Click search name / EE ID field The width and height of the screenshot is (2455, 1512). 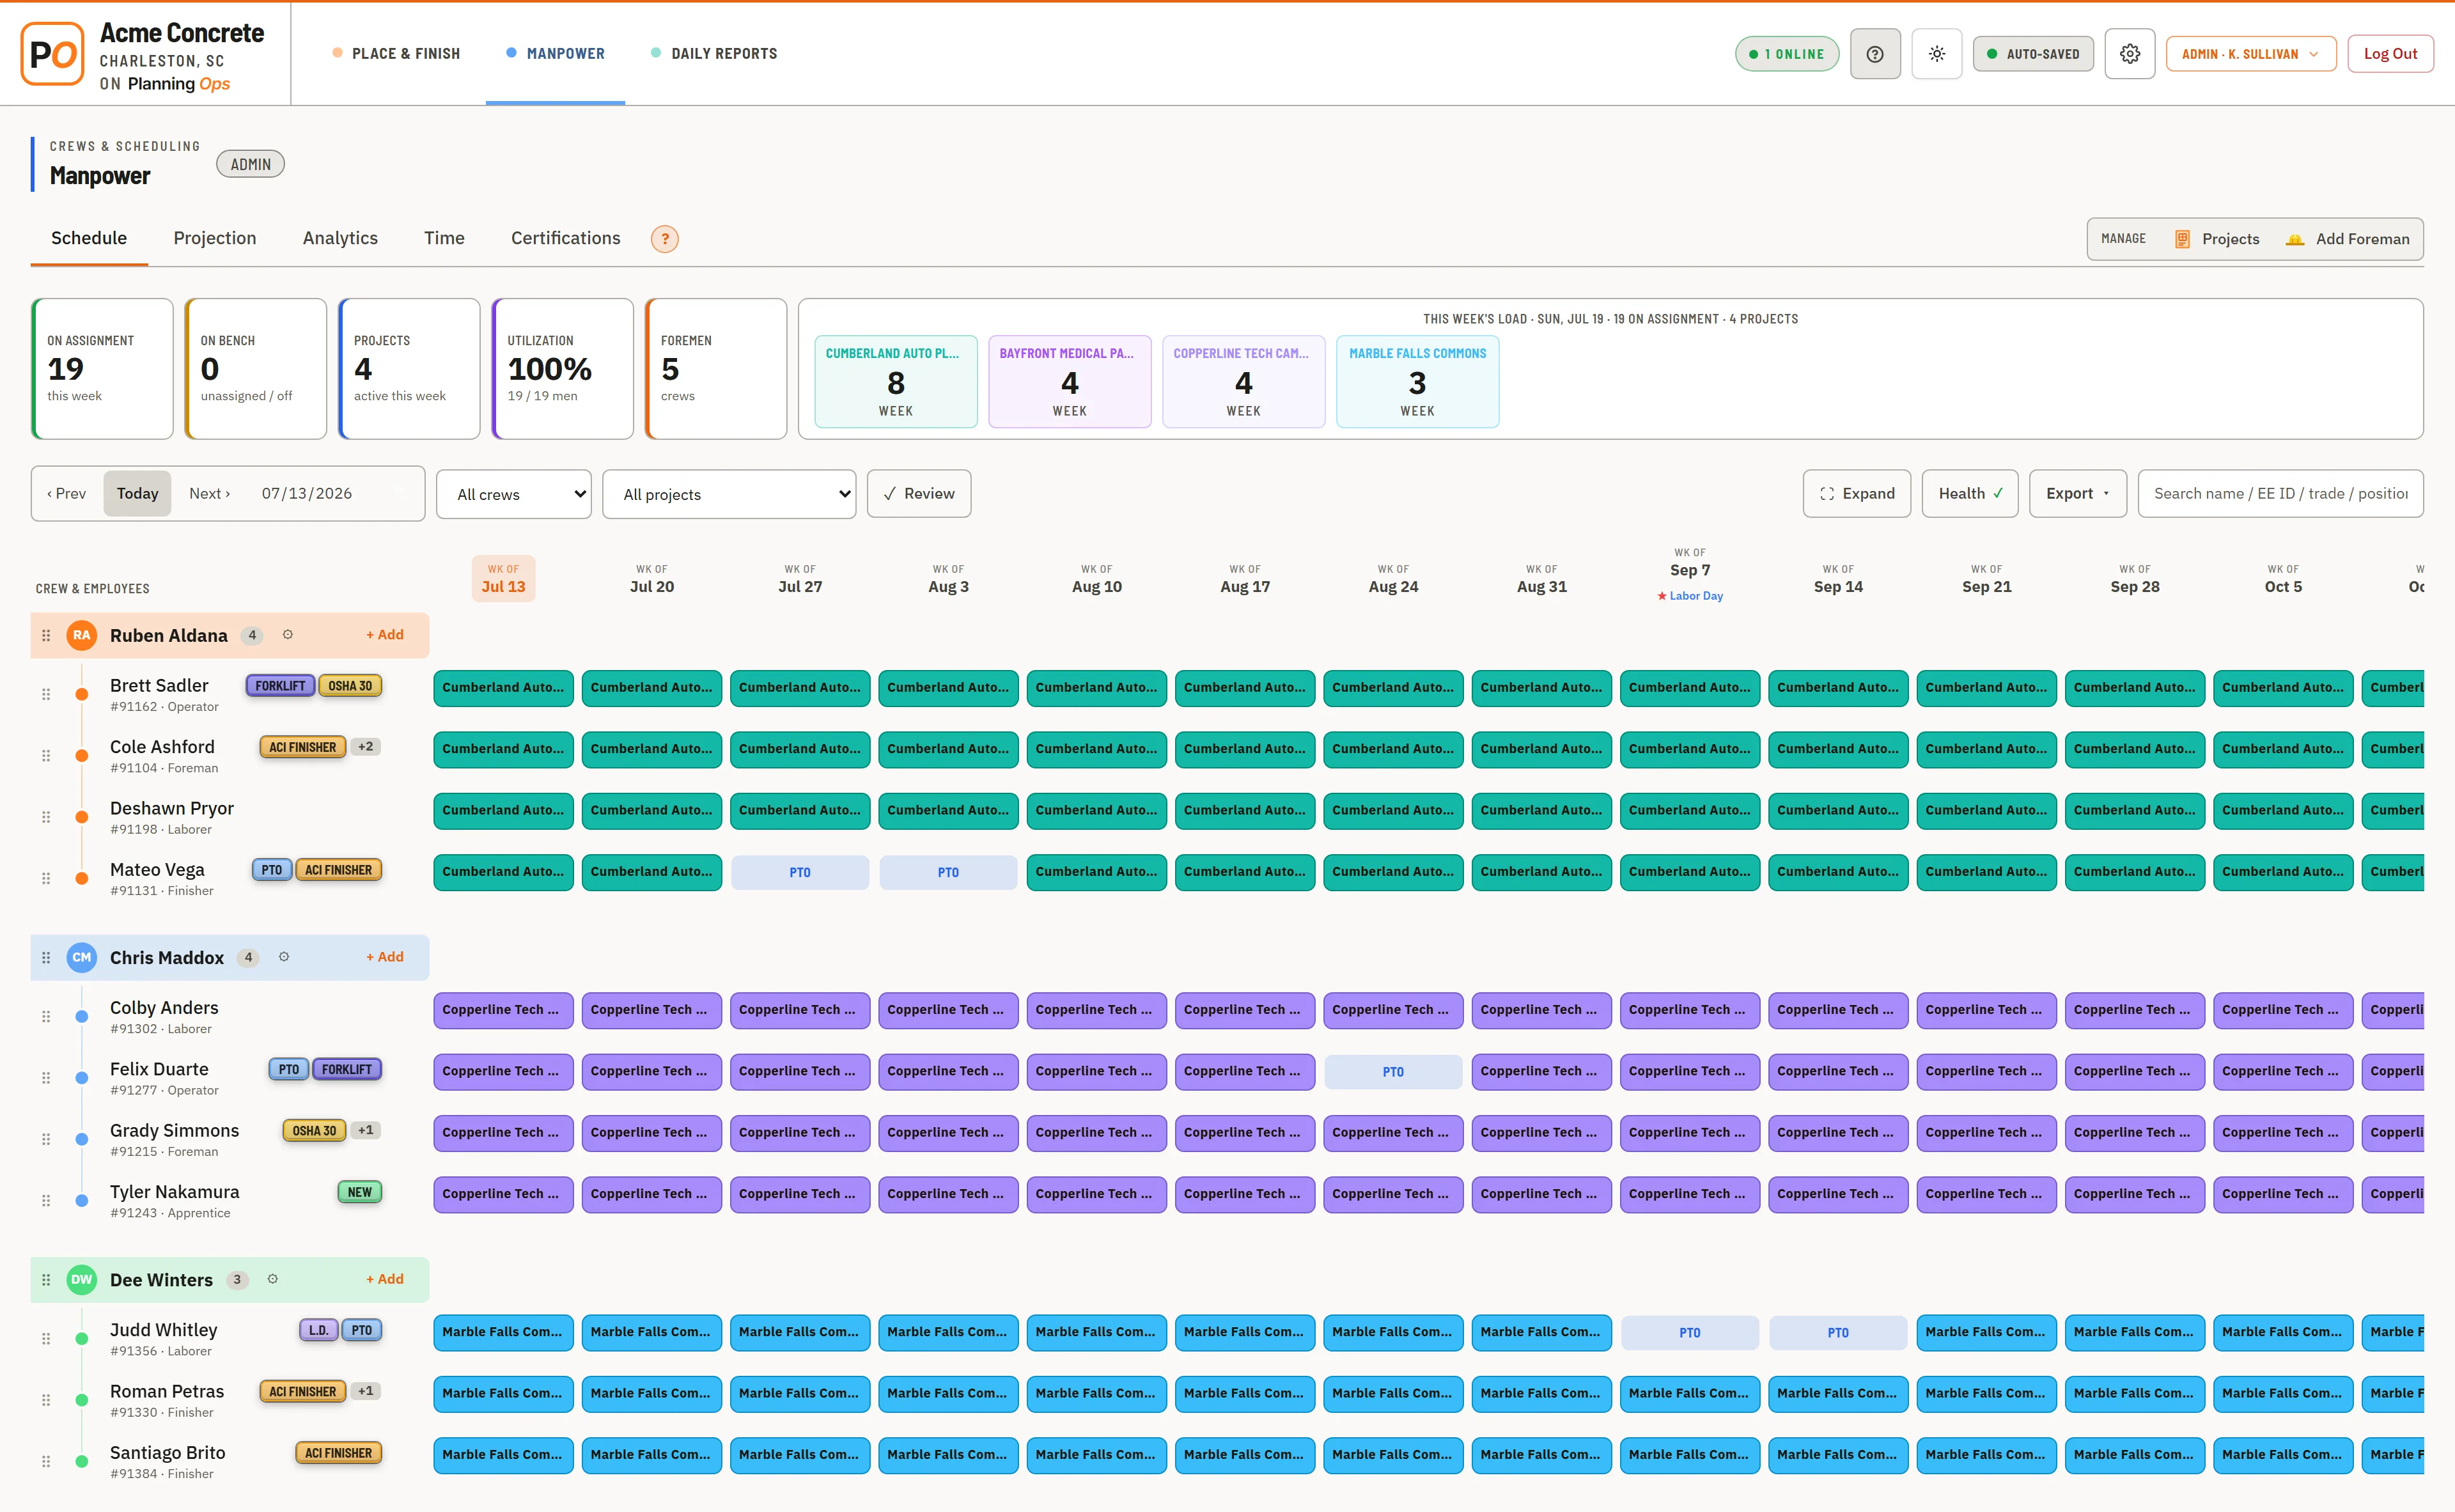pos(2280,494)
